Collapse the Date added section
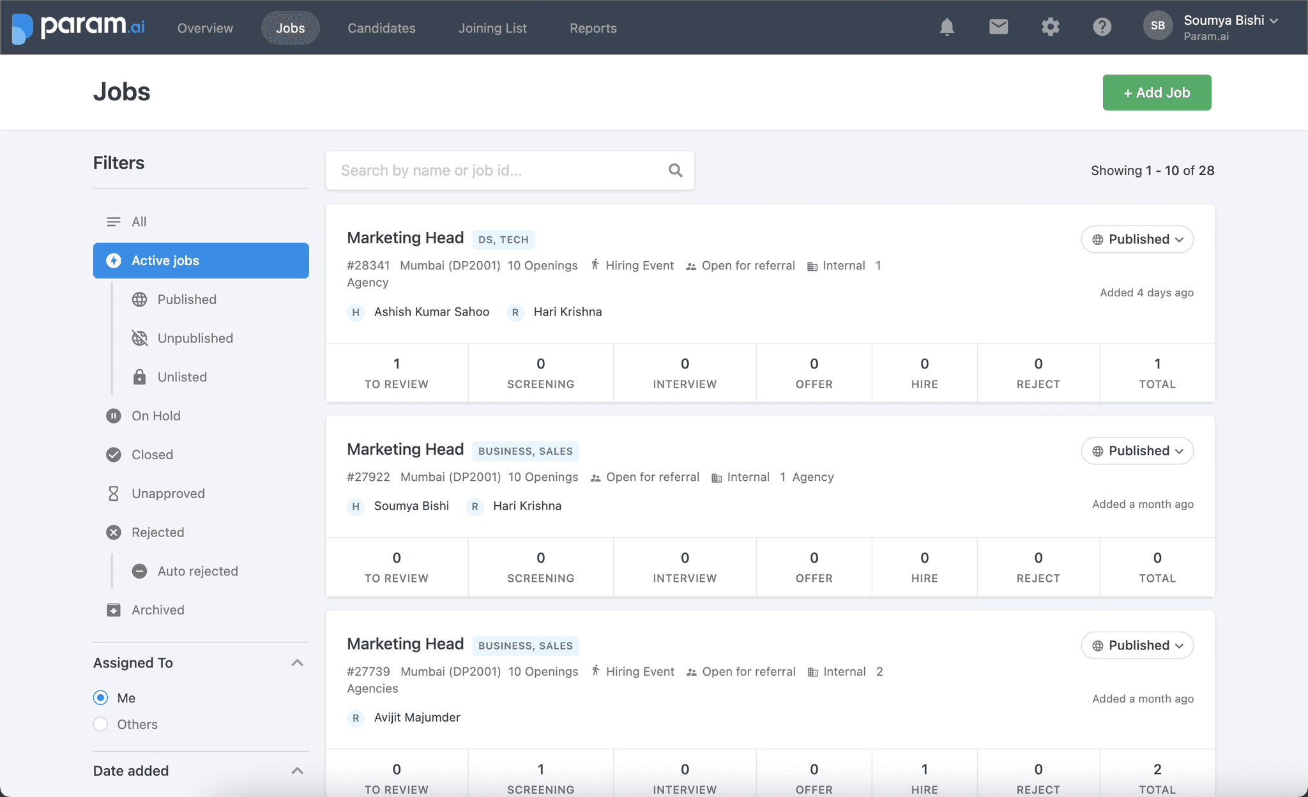The image size is (1308, 797). [297, 771]
